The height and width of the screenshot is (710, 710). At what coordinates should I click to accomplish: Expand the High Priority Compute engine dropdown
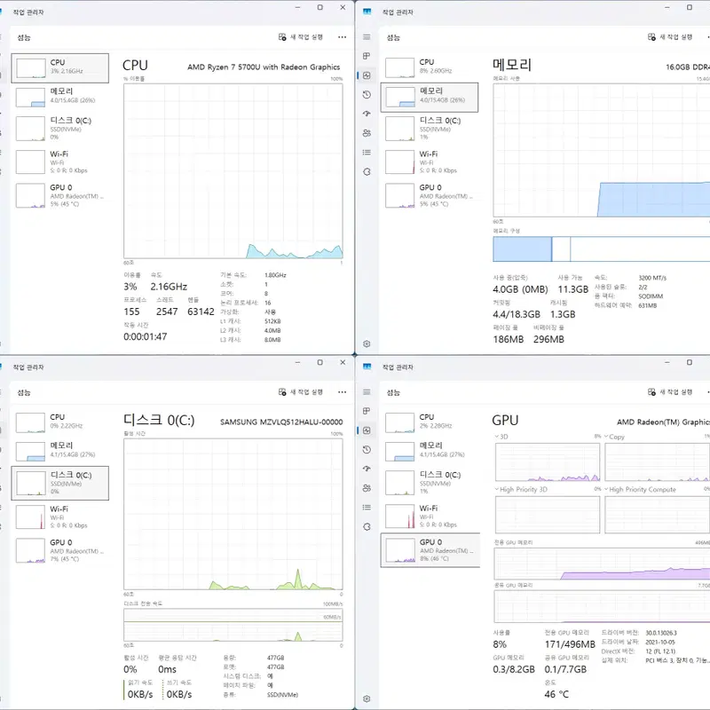(640, 490)
